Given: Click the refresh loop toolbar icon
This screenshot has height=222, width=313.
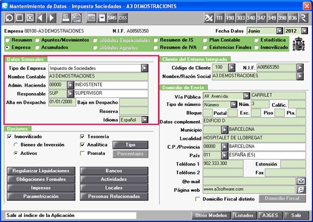Looking at the screenshot, I should 9,18.
